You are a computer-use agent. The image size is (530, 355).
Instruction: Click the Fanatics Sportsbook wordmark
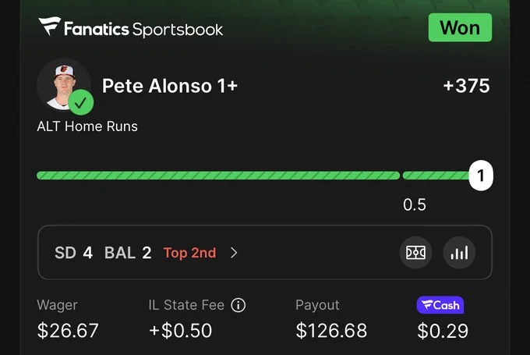tap(143, 30)
